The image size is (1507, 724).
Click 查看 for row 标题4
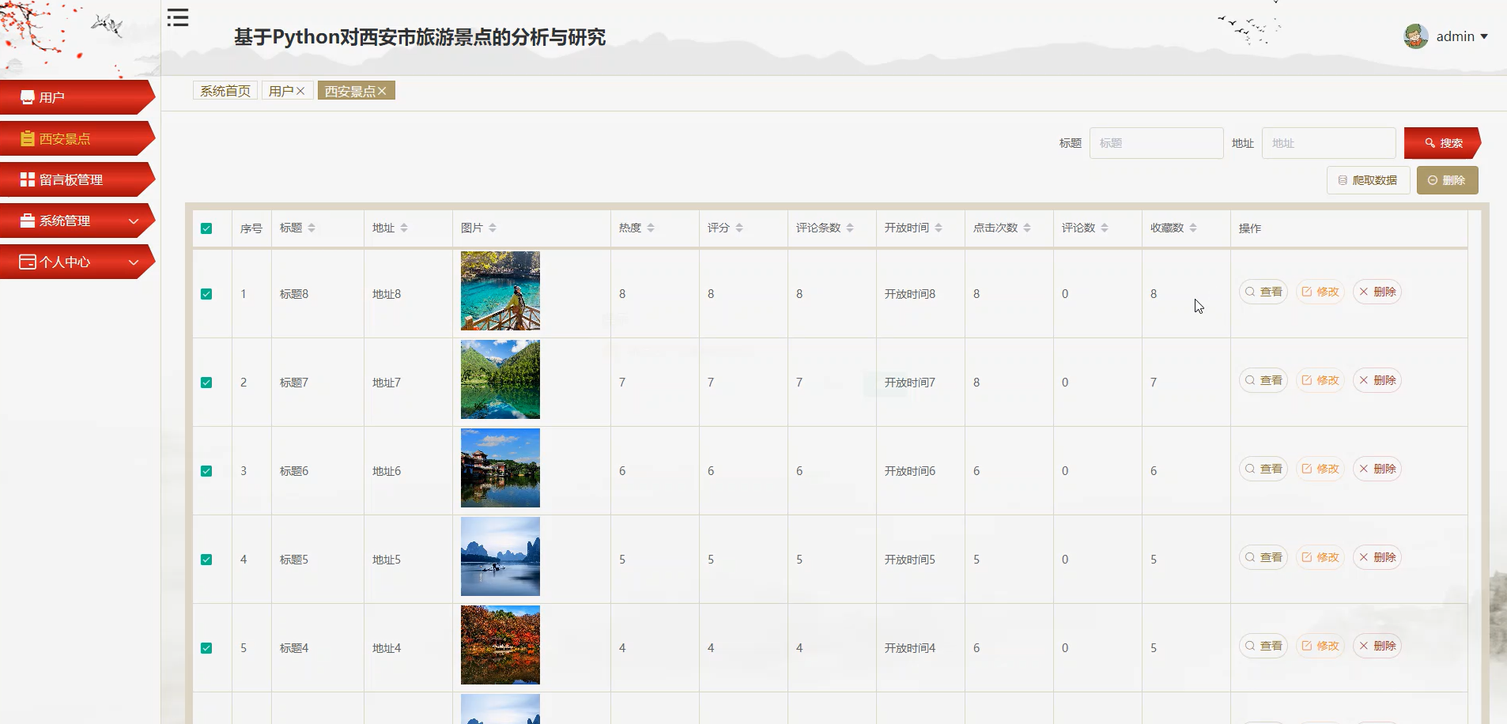click(1263, 646)
